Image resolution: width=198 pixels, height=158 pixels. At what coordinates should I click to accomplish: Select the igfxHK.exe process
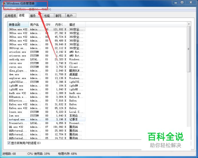[46, 89]
